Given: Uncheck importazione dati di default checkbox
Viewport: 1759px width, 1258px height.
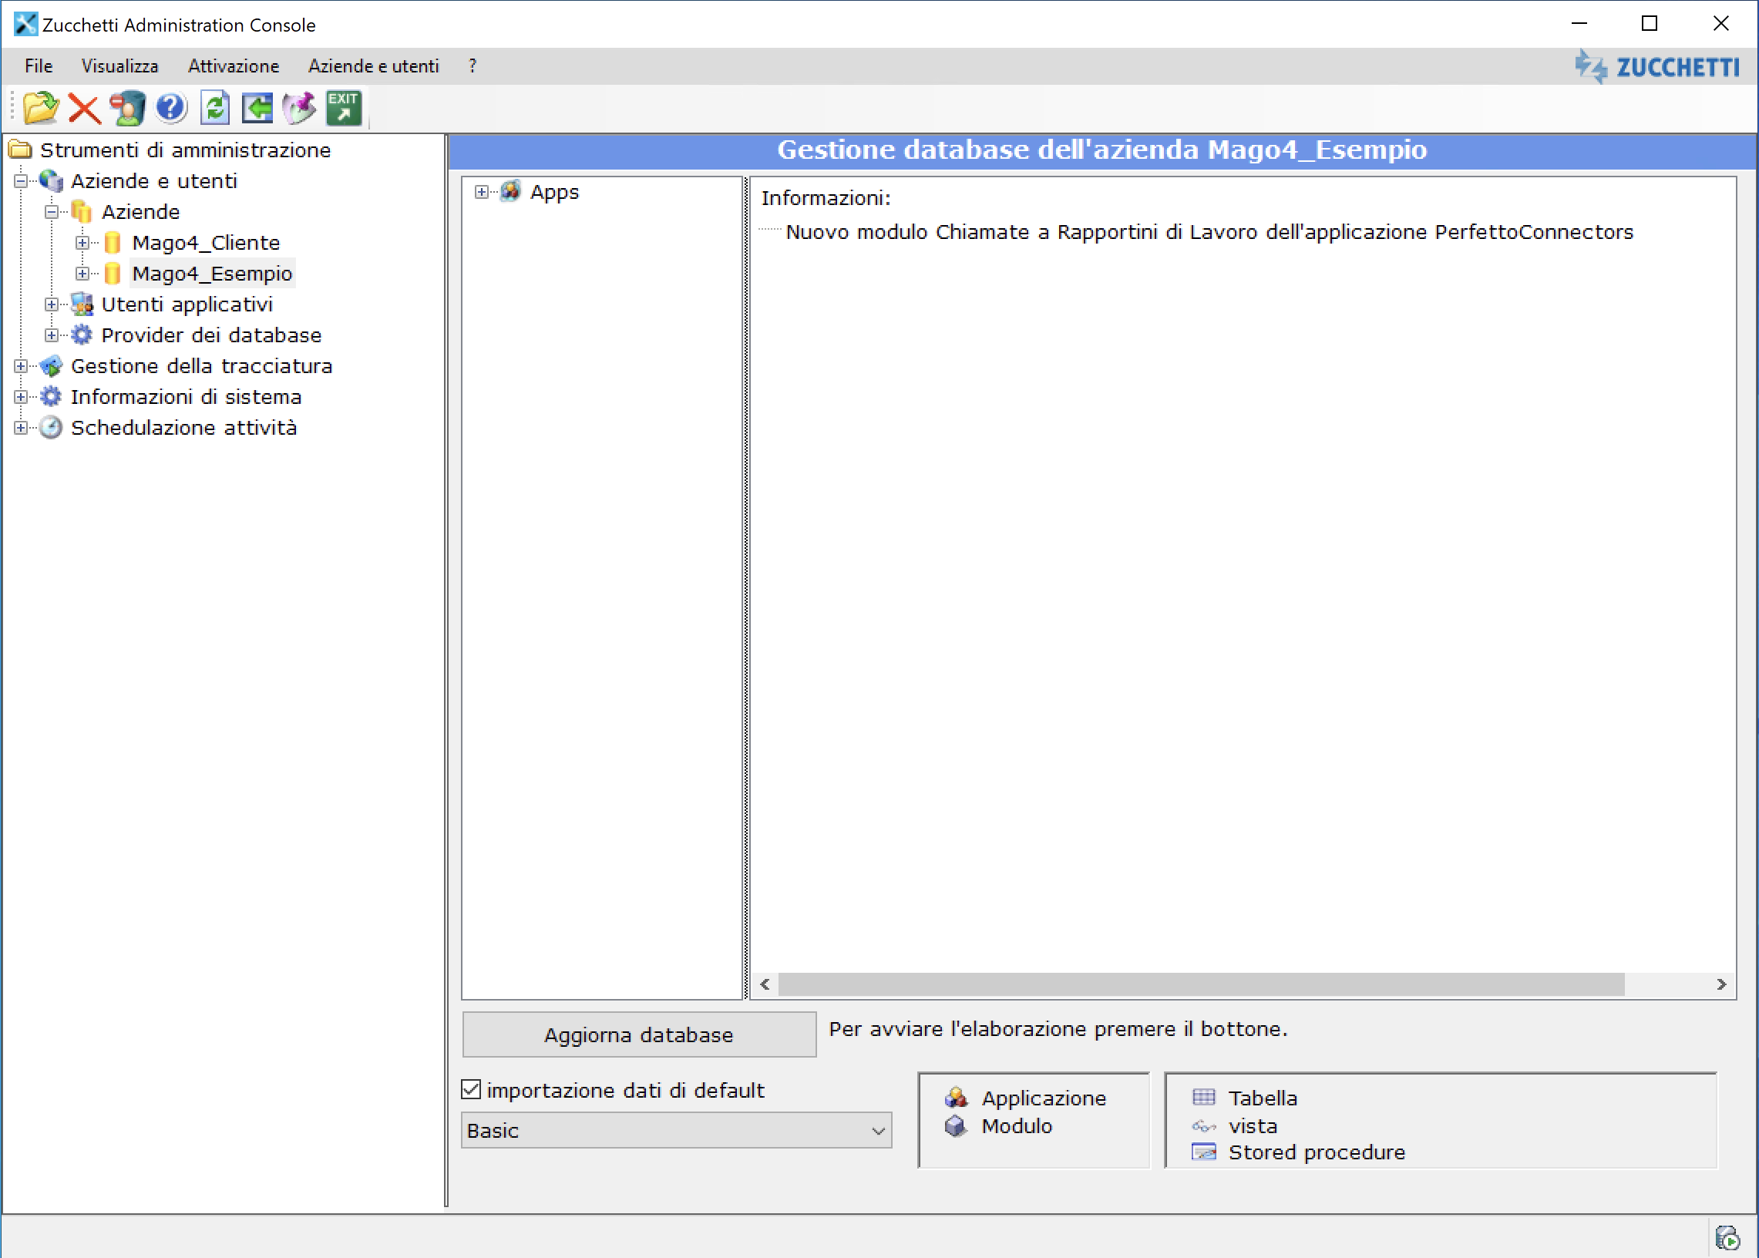Looking at the screenshot, I should (x=471, y=1089).
